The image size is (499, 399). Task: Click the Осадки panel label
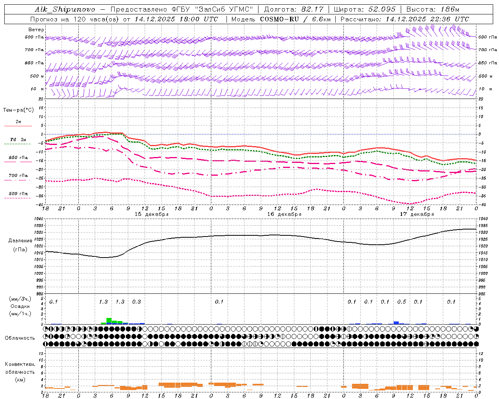pos(20,306)
